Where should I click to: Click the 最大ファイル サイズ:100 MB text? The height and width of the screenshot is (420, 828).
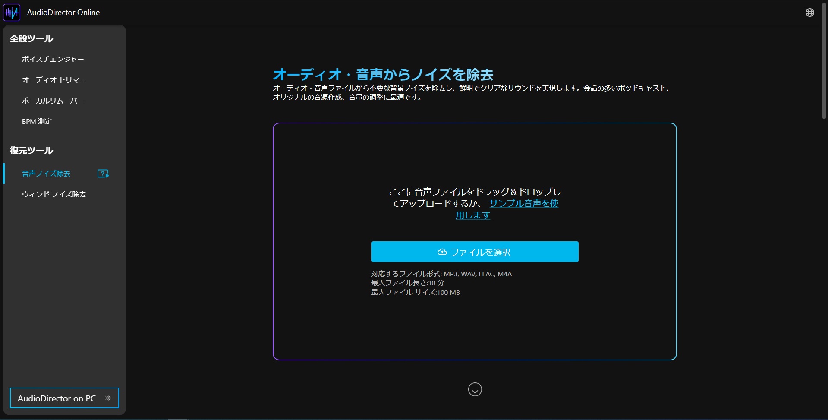[416, 292]
